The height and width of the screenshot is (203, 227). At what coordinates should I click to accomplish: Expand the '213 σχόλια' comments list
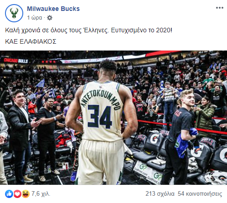click(x=160, y=194)
